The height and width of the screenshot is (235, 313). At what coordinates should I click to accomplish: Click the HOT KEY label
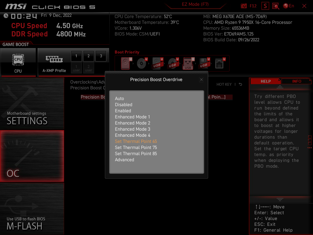point(224,84)
